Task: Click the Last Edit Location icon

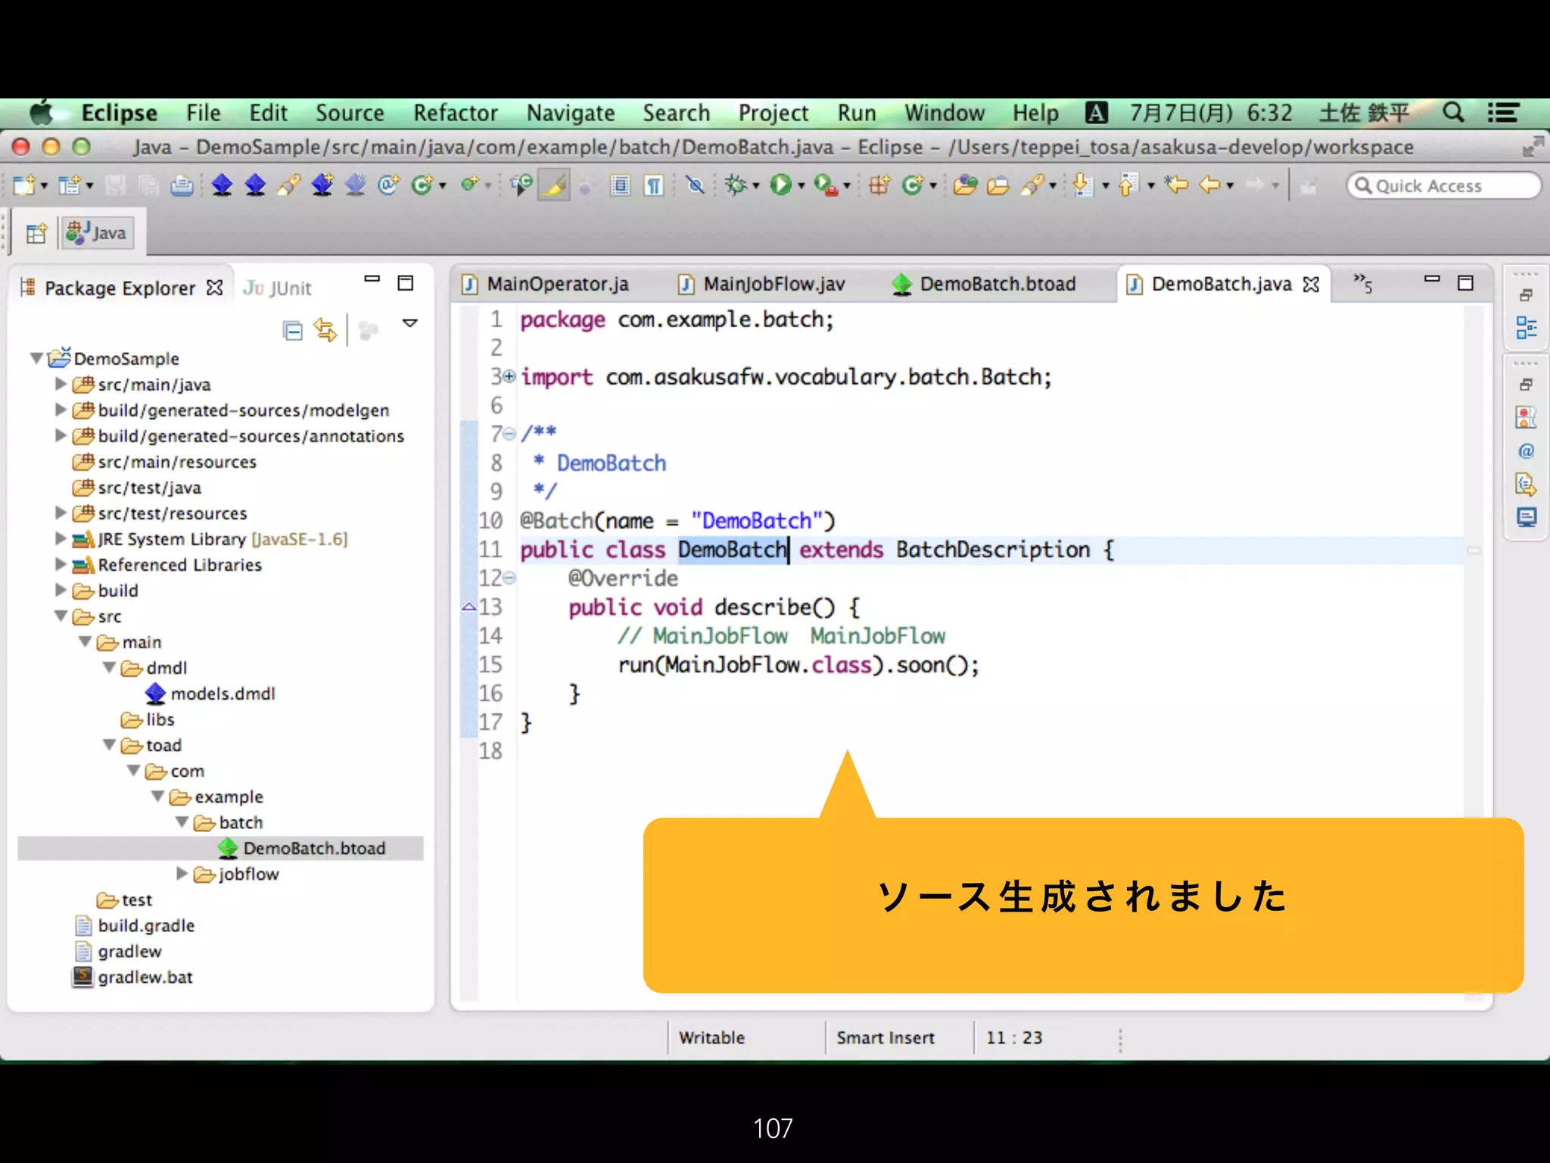Action: coord(1177,186)
